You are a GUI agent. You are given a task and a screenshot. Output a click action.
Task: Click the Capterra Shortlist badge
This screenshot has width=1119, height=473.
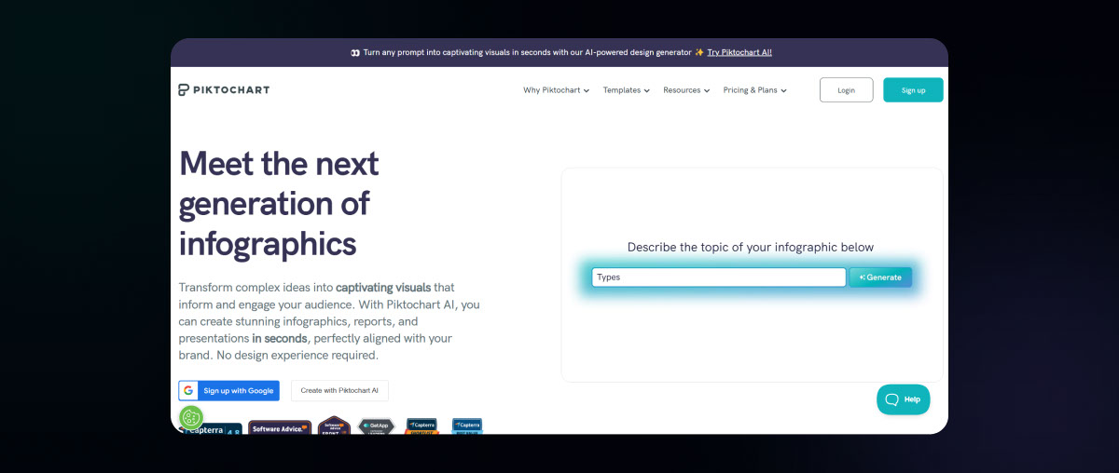[x=421, y=426]
